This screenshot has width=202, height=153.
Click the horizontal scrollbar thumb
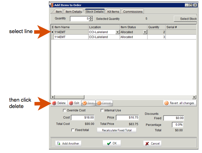70,97
